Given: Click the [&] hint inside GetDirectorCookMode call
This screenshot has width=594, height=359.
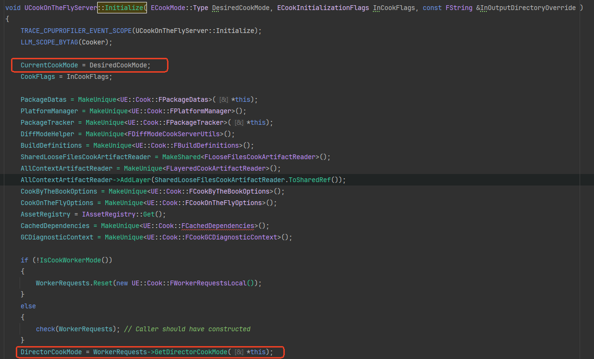Looking at the screenshot, I should 239,352.
